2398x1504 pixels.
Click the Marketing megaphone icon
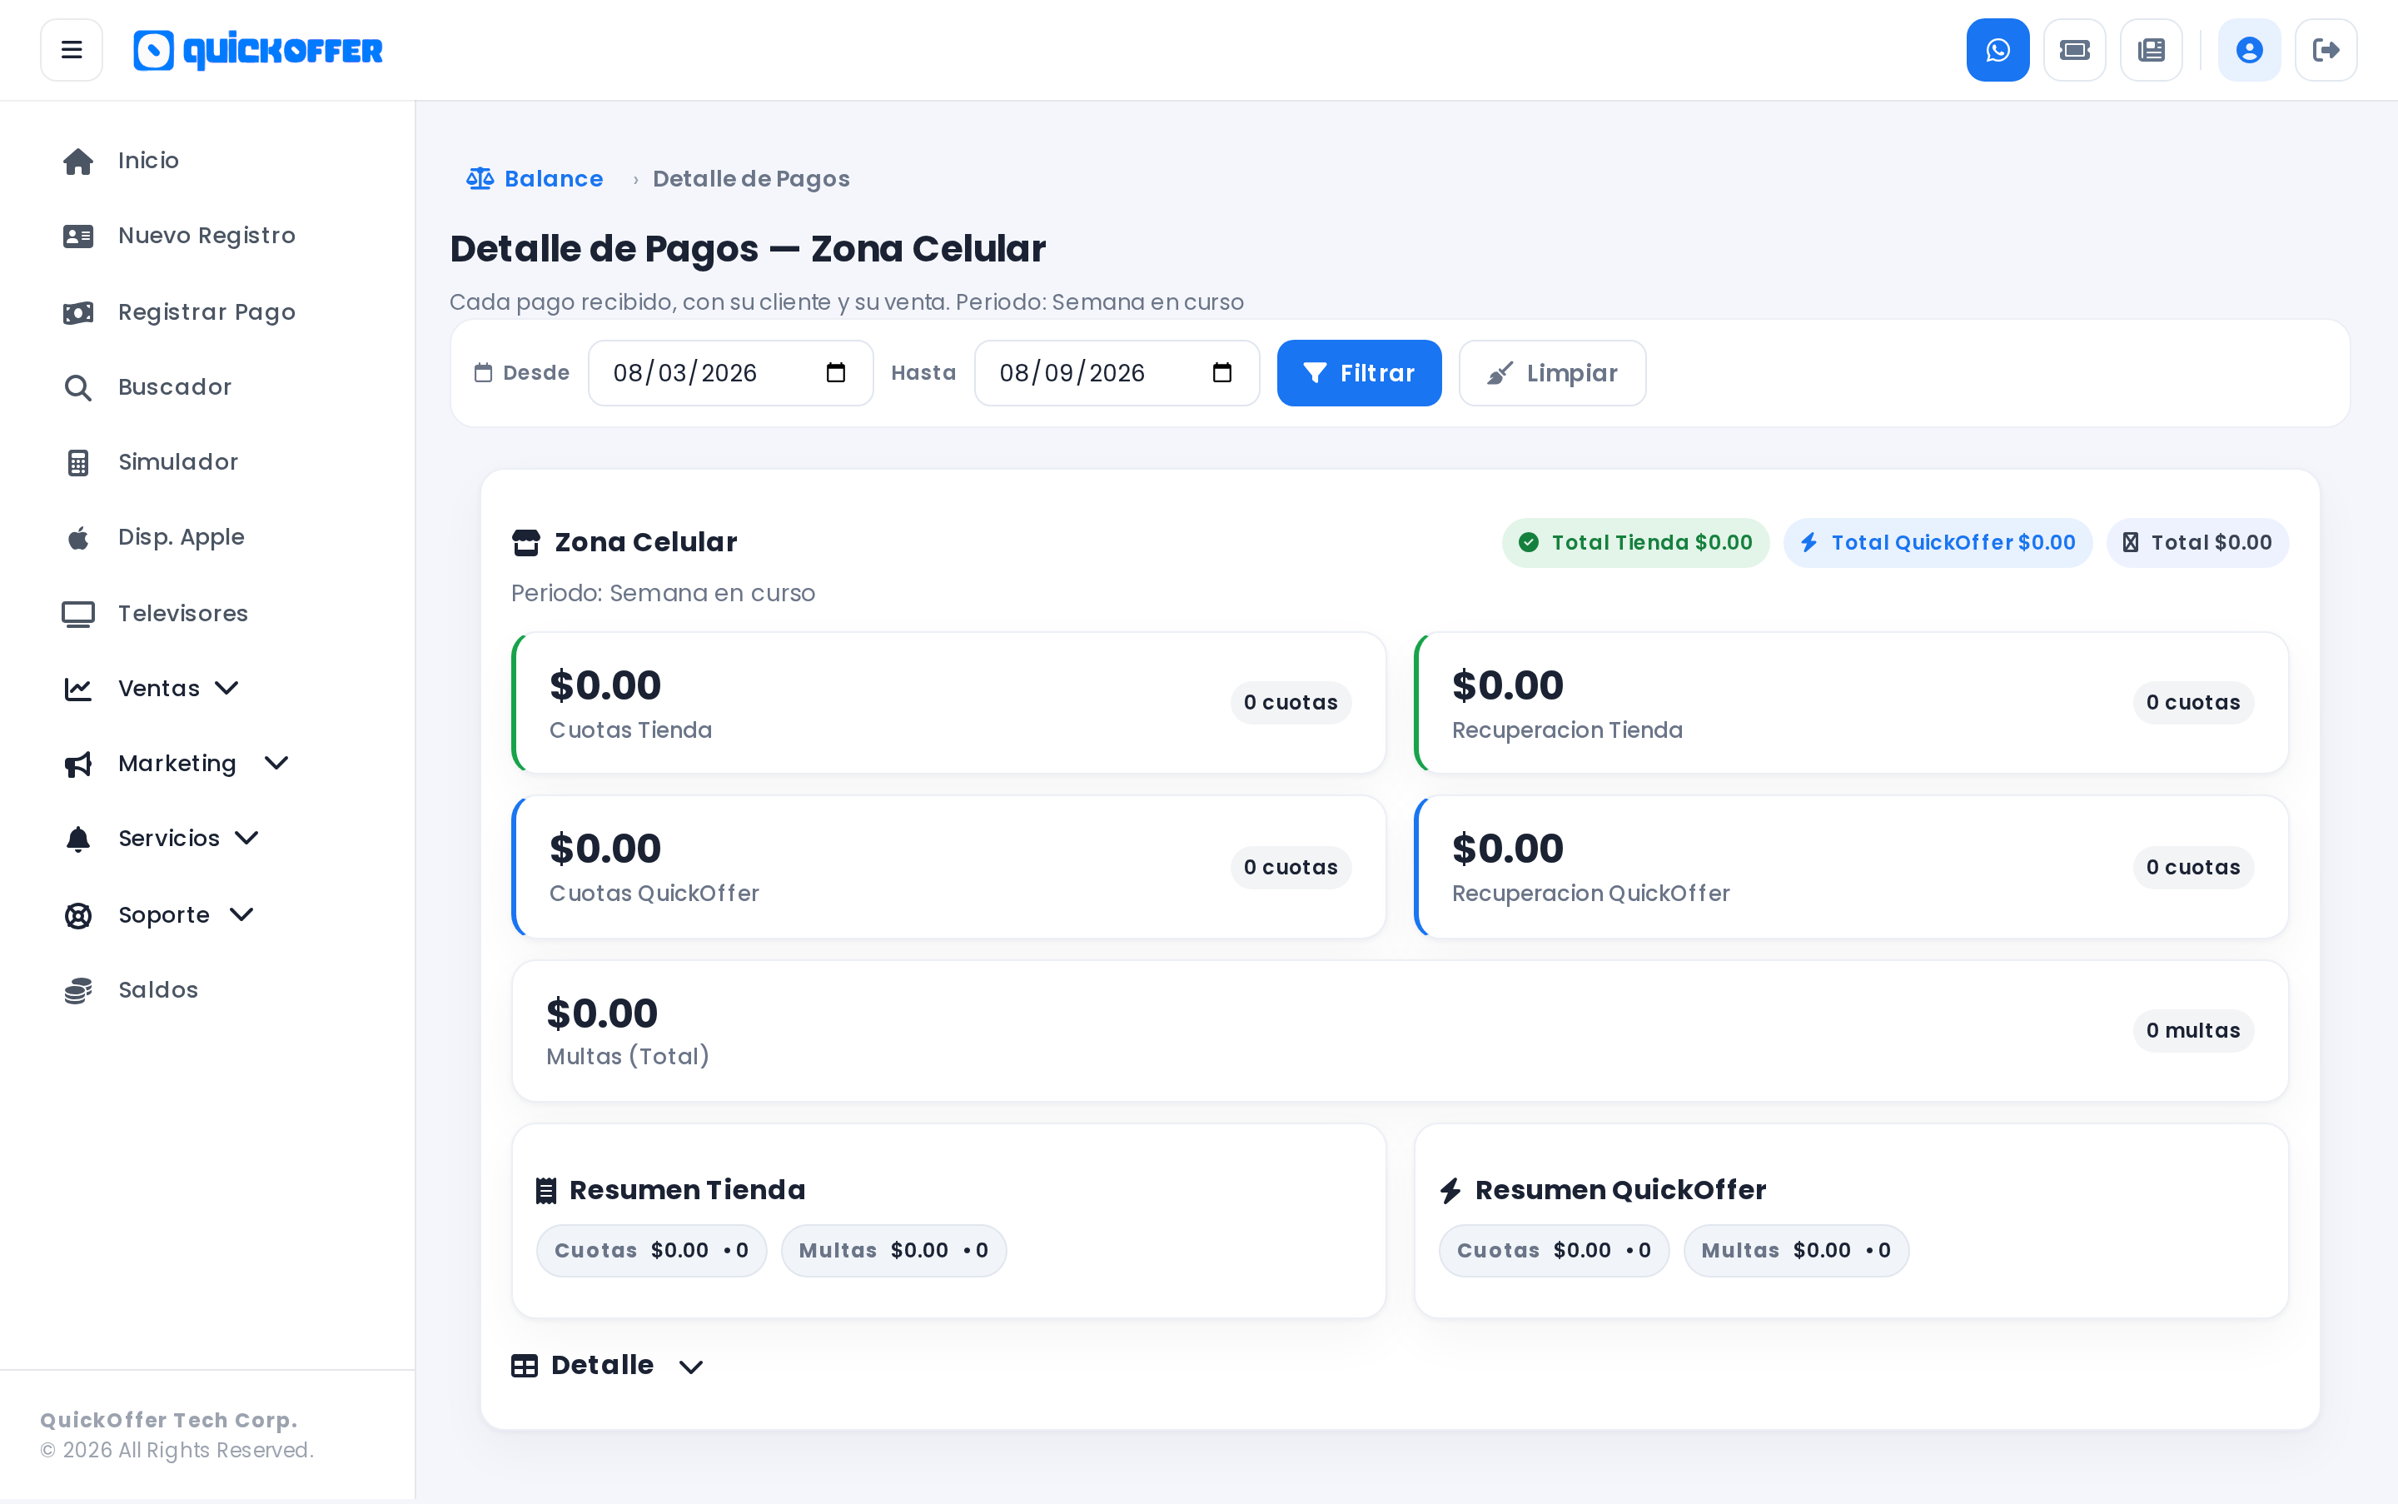tap(77, 764)
